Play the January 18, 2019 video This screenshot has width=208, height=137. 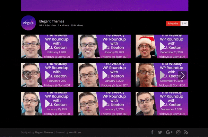(x=105, y=46)
